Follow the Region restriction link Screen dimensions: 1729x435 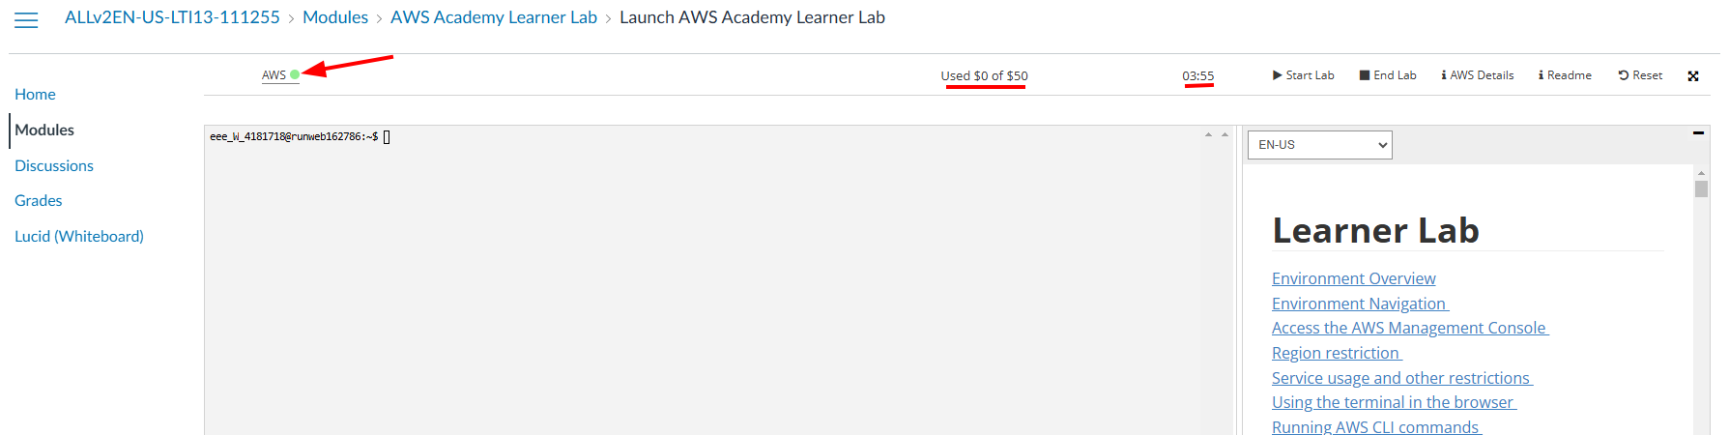pyautogui.click(x=1336, y=353)
